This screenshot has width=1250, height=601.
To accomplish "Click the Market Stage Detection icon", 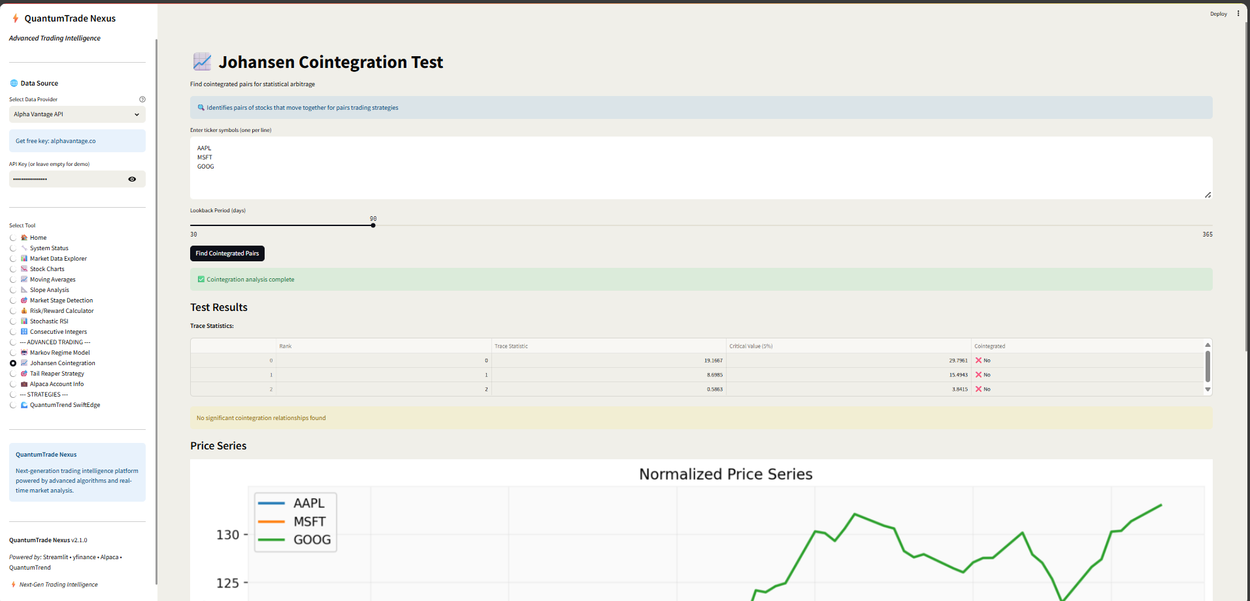I will pos(24,300).
